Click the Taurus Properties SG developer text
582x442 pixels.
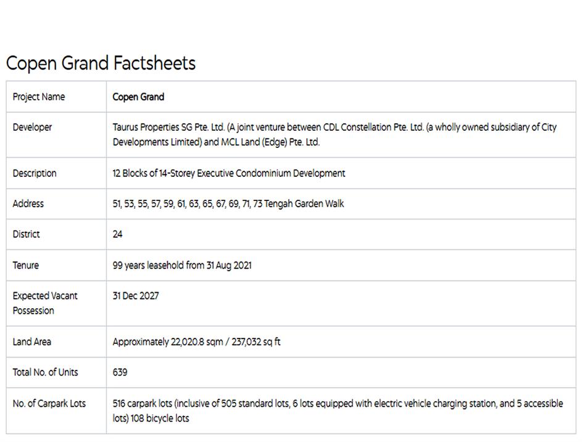coord(335,134)
